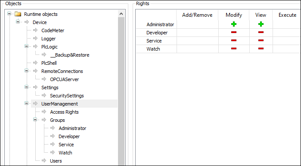Screen dimensions: 301x166
Task: Select the Service row label in Rights
Action: [x=154, y=41]
